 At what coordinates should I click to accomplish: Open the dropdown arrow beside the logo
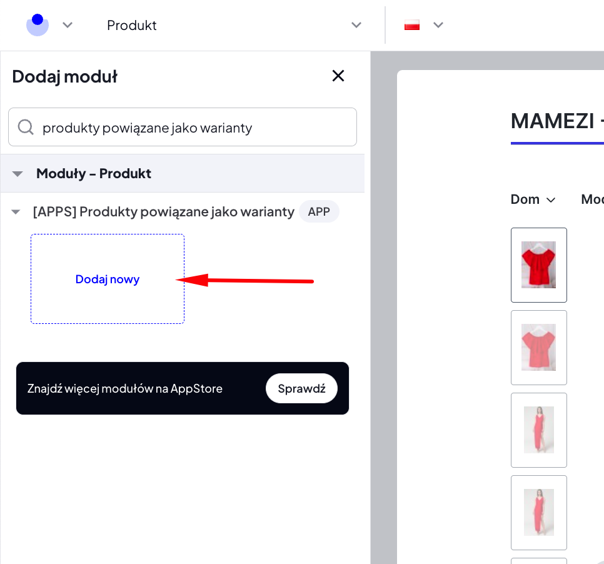pos(68,25)
